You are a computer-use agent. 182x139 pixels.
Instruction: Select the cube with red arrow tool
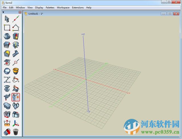[16, 36]
